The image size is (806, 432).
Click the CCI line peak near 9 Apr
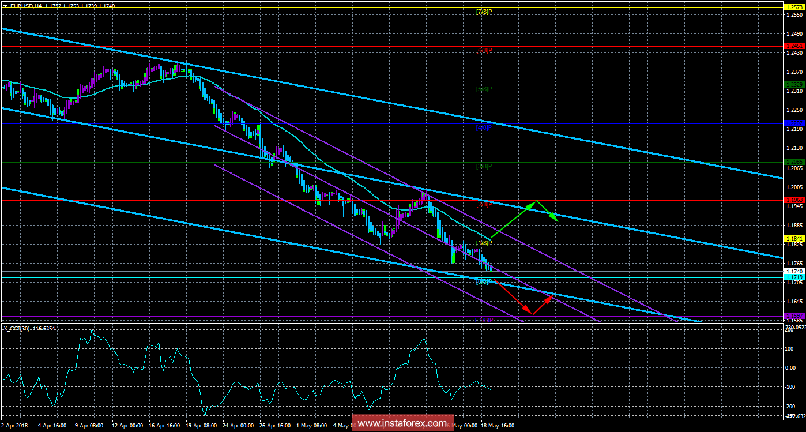pyautogui.click(x=91, y=330)
